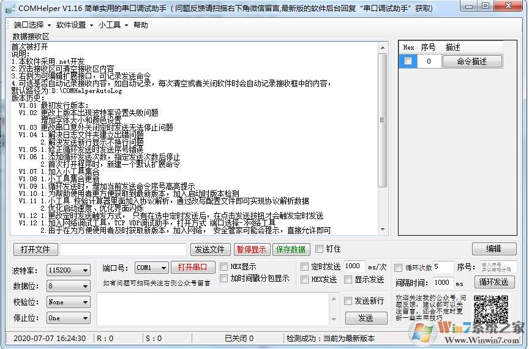The height and width of the screenshot is (349, 529).
Task: Click the 检测成功 latest version status text
Action: pyautogui.click(x=331, y=338)
